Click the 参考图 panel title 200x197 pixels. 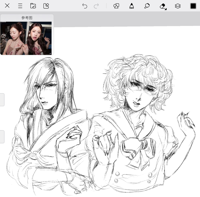tap(27, 18)
